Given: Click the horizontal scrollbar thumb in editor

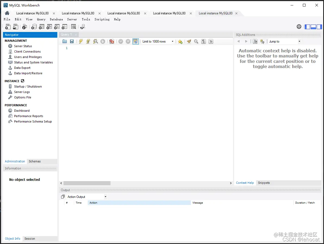Looking at the screenshot, I should [87, 183].
